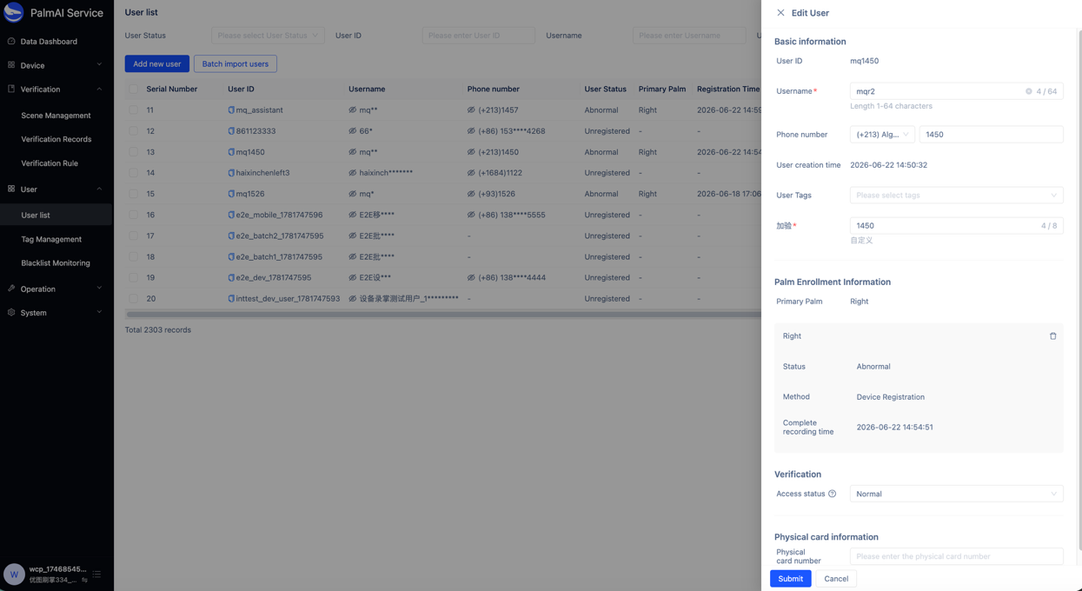This screenshot has width=1082, height=591.
Task: Submit the Edit User form
Action: [x=790, y=579]
